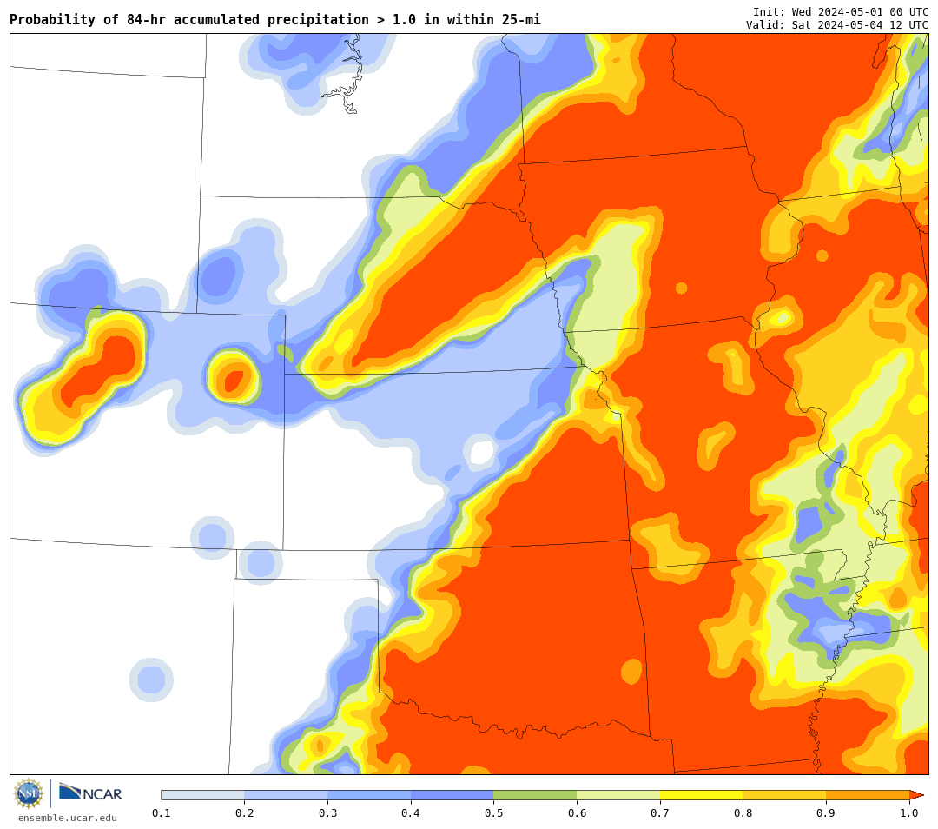Click the colorbar label 0.2
This screenshot has width=938, height=829.
click(244, 812)
